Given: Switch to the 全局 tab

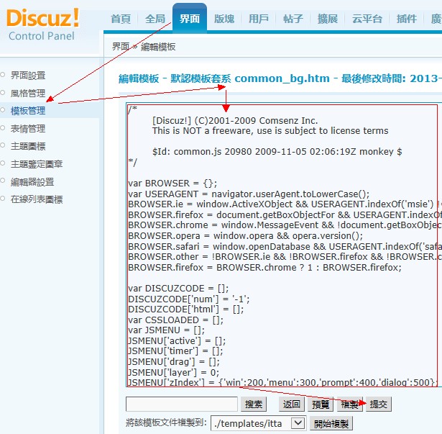Looking at the screenshot, I should click(x=155, y=19).
